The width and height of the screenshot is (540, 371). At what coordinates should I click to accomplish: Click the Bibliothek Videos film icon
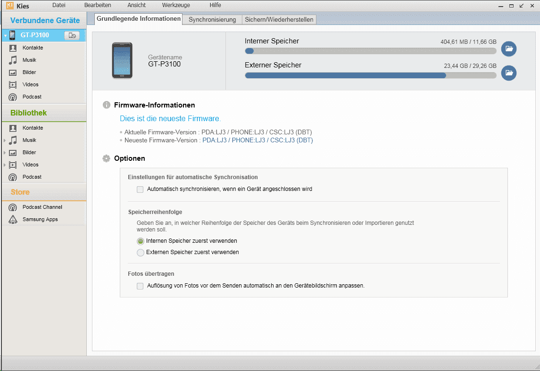click(13, 165)
